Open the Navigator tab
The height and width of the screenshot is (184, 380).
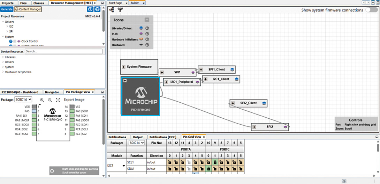click(x=52, y=92)
